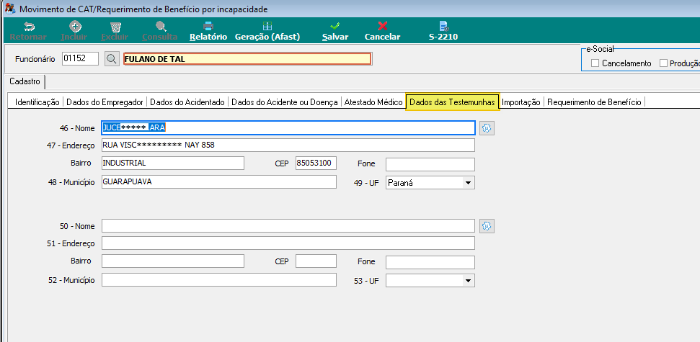
Task: Click the 48 - Município field GUARAPUAVA
Action: 218,182
